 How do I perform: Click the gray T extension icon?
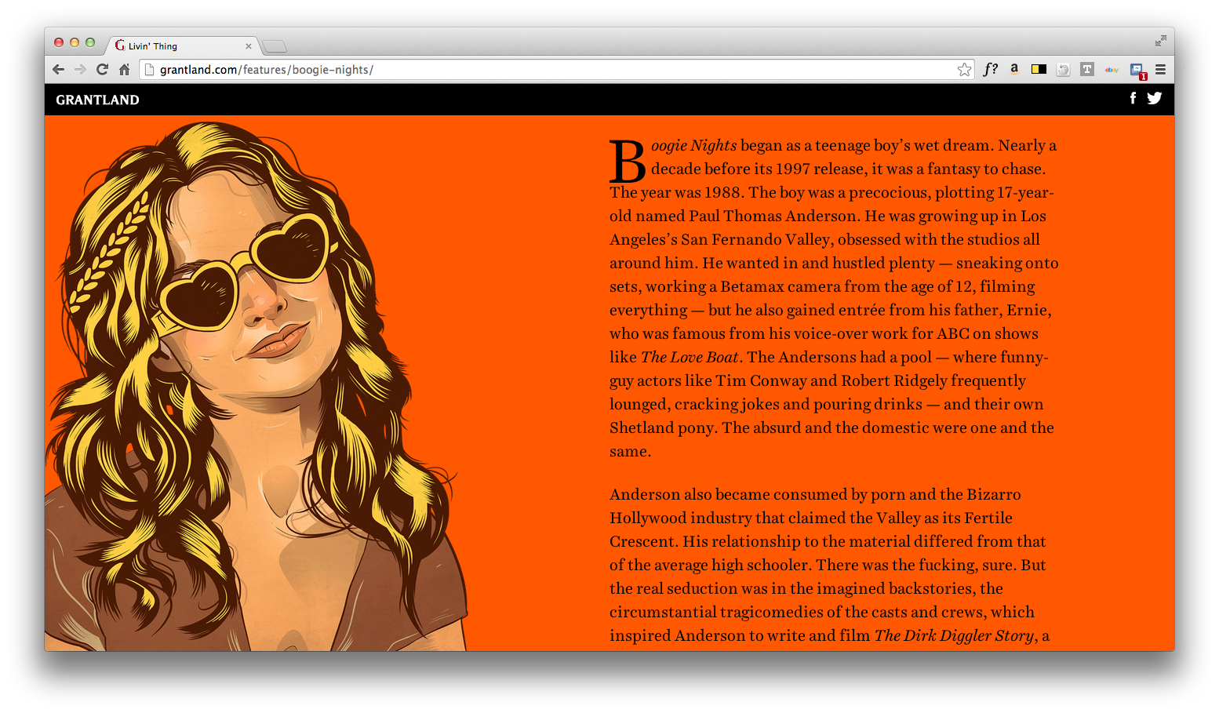1086,69
